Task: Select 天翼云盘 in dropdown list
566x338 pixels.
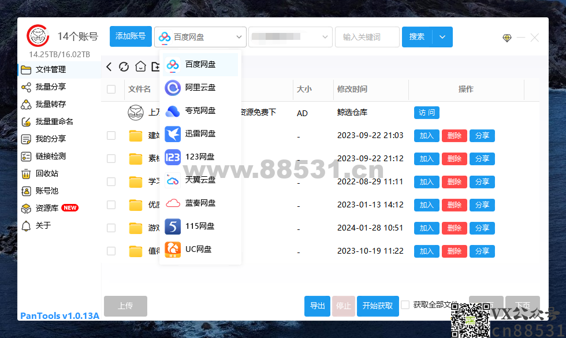Action: coord(200,180)
